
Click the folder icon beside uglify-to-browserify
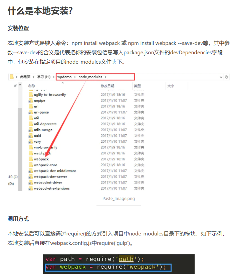[31, 94]
